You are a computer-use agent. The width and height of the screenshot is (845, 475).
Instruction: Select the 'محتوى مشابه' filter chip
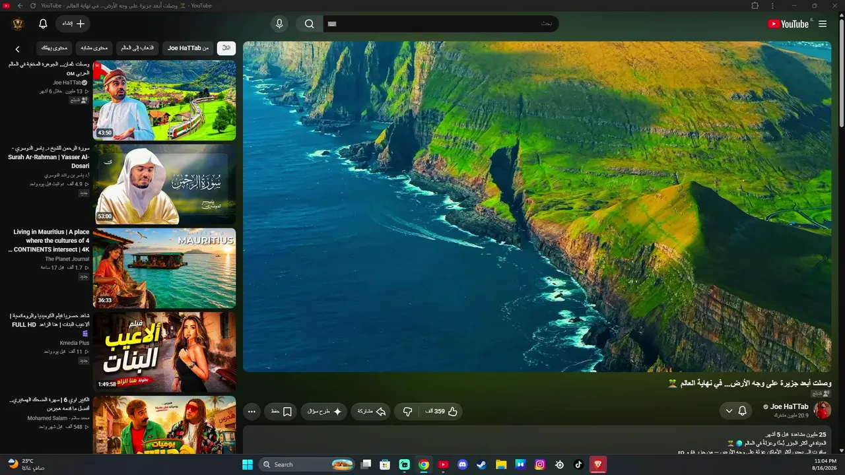pyautogui.click(x=94, y=48)
